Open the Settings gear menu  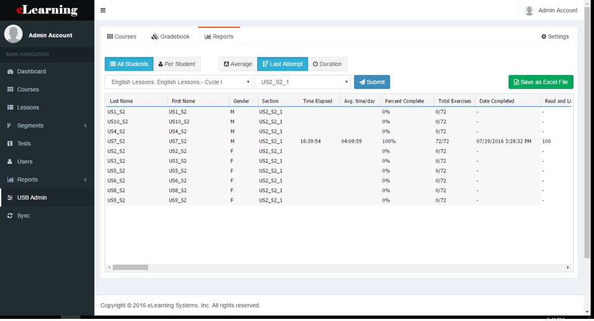click(x=555, y=36)
